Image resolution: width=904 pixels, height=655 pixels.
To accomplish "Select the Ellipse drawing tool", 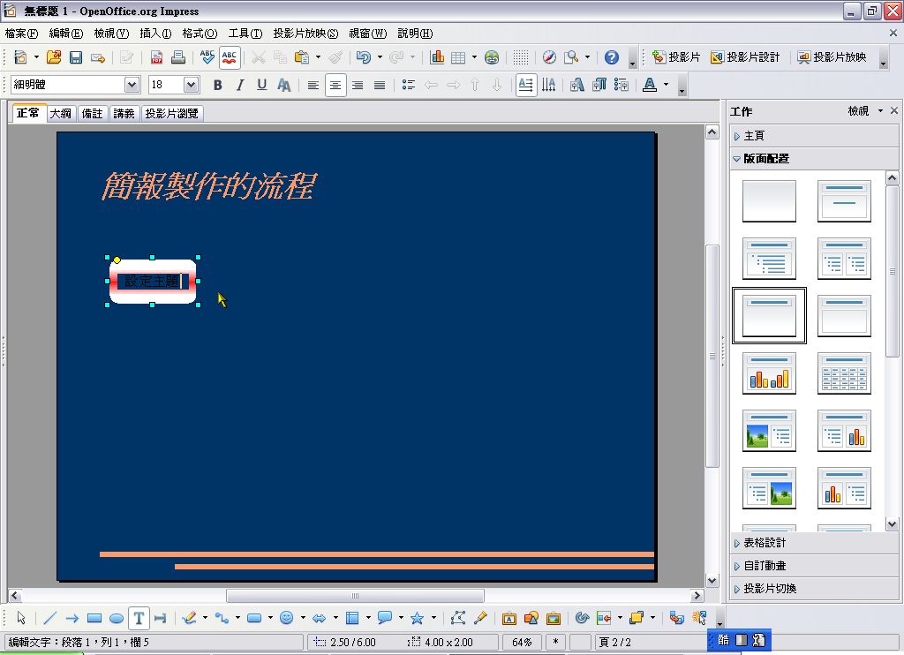I will pyautogui.click(x=116, y=619).
